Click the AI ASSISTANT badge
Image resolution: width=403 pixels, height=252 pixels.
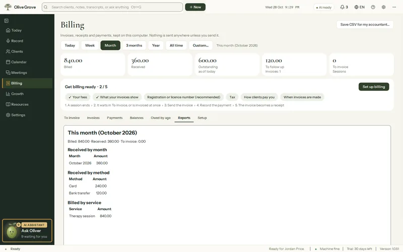tap(34, 225)
